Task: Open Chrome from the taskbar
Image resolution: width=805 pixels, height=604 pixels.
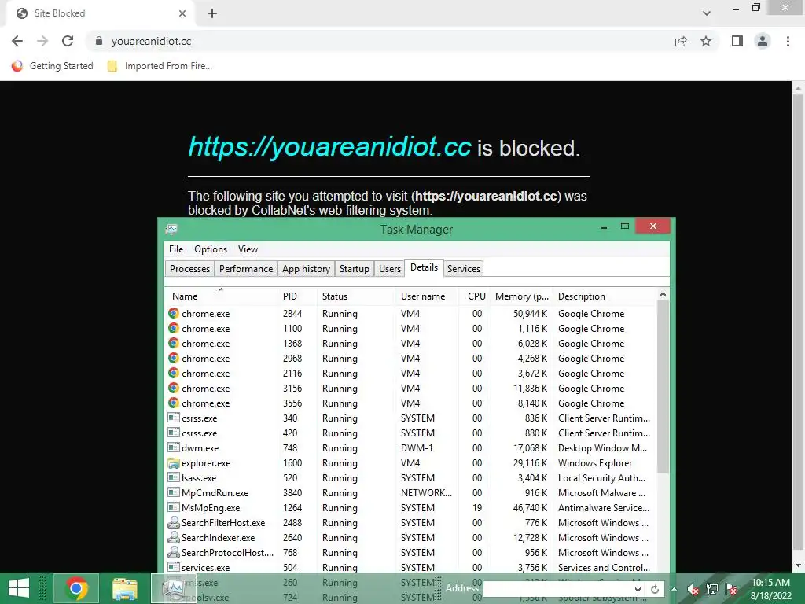Action: pyautogui.click(x=76, y=588)
